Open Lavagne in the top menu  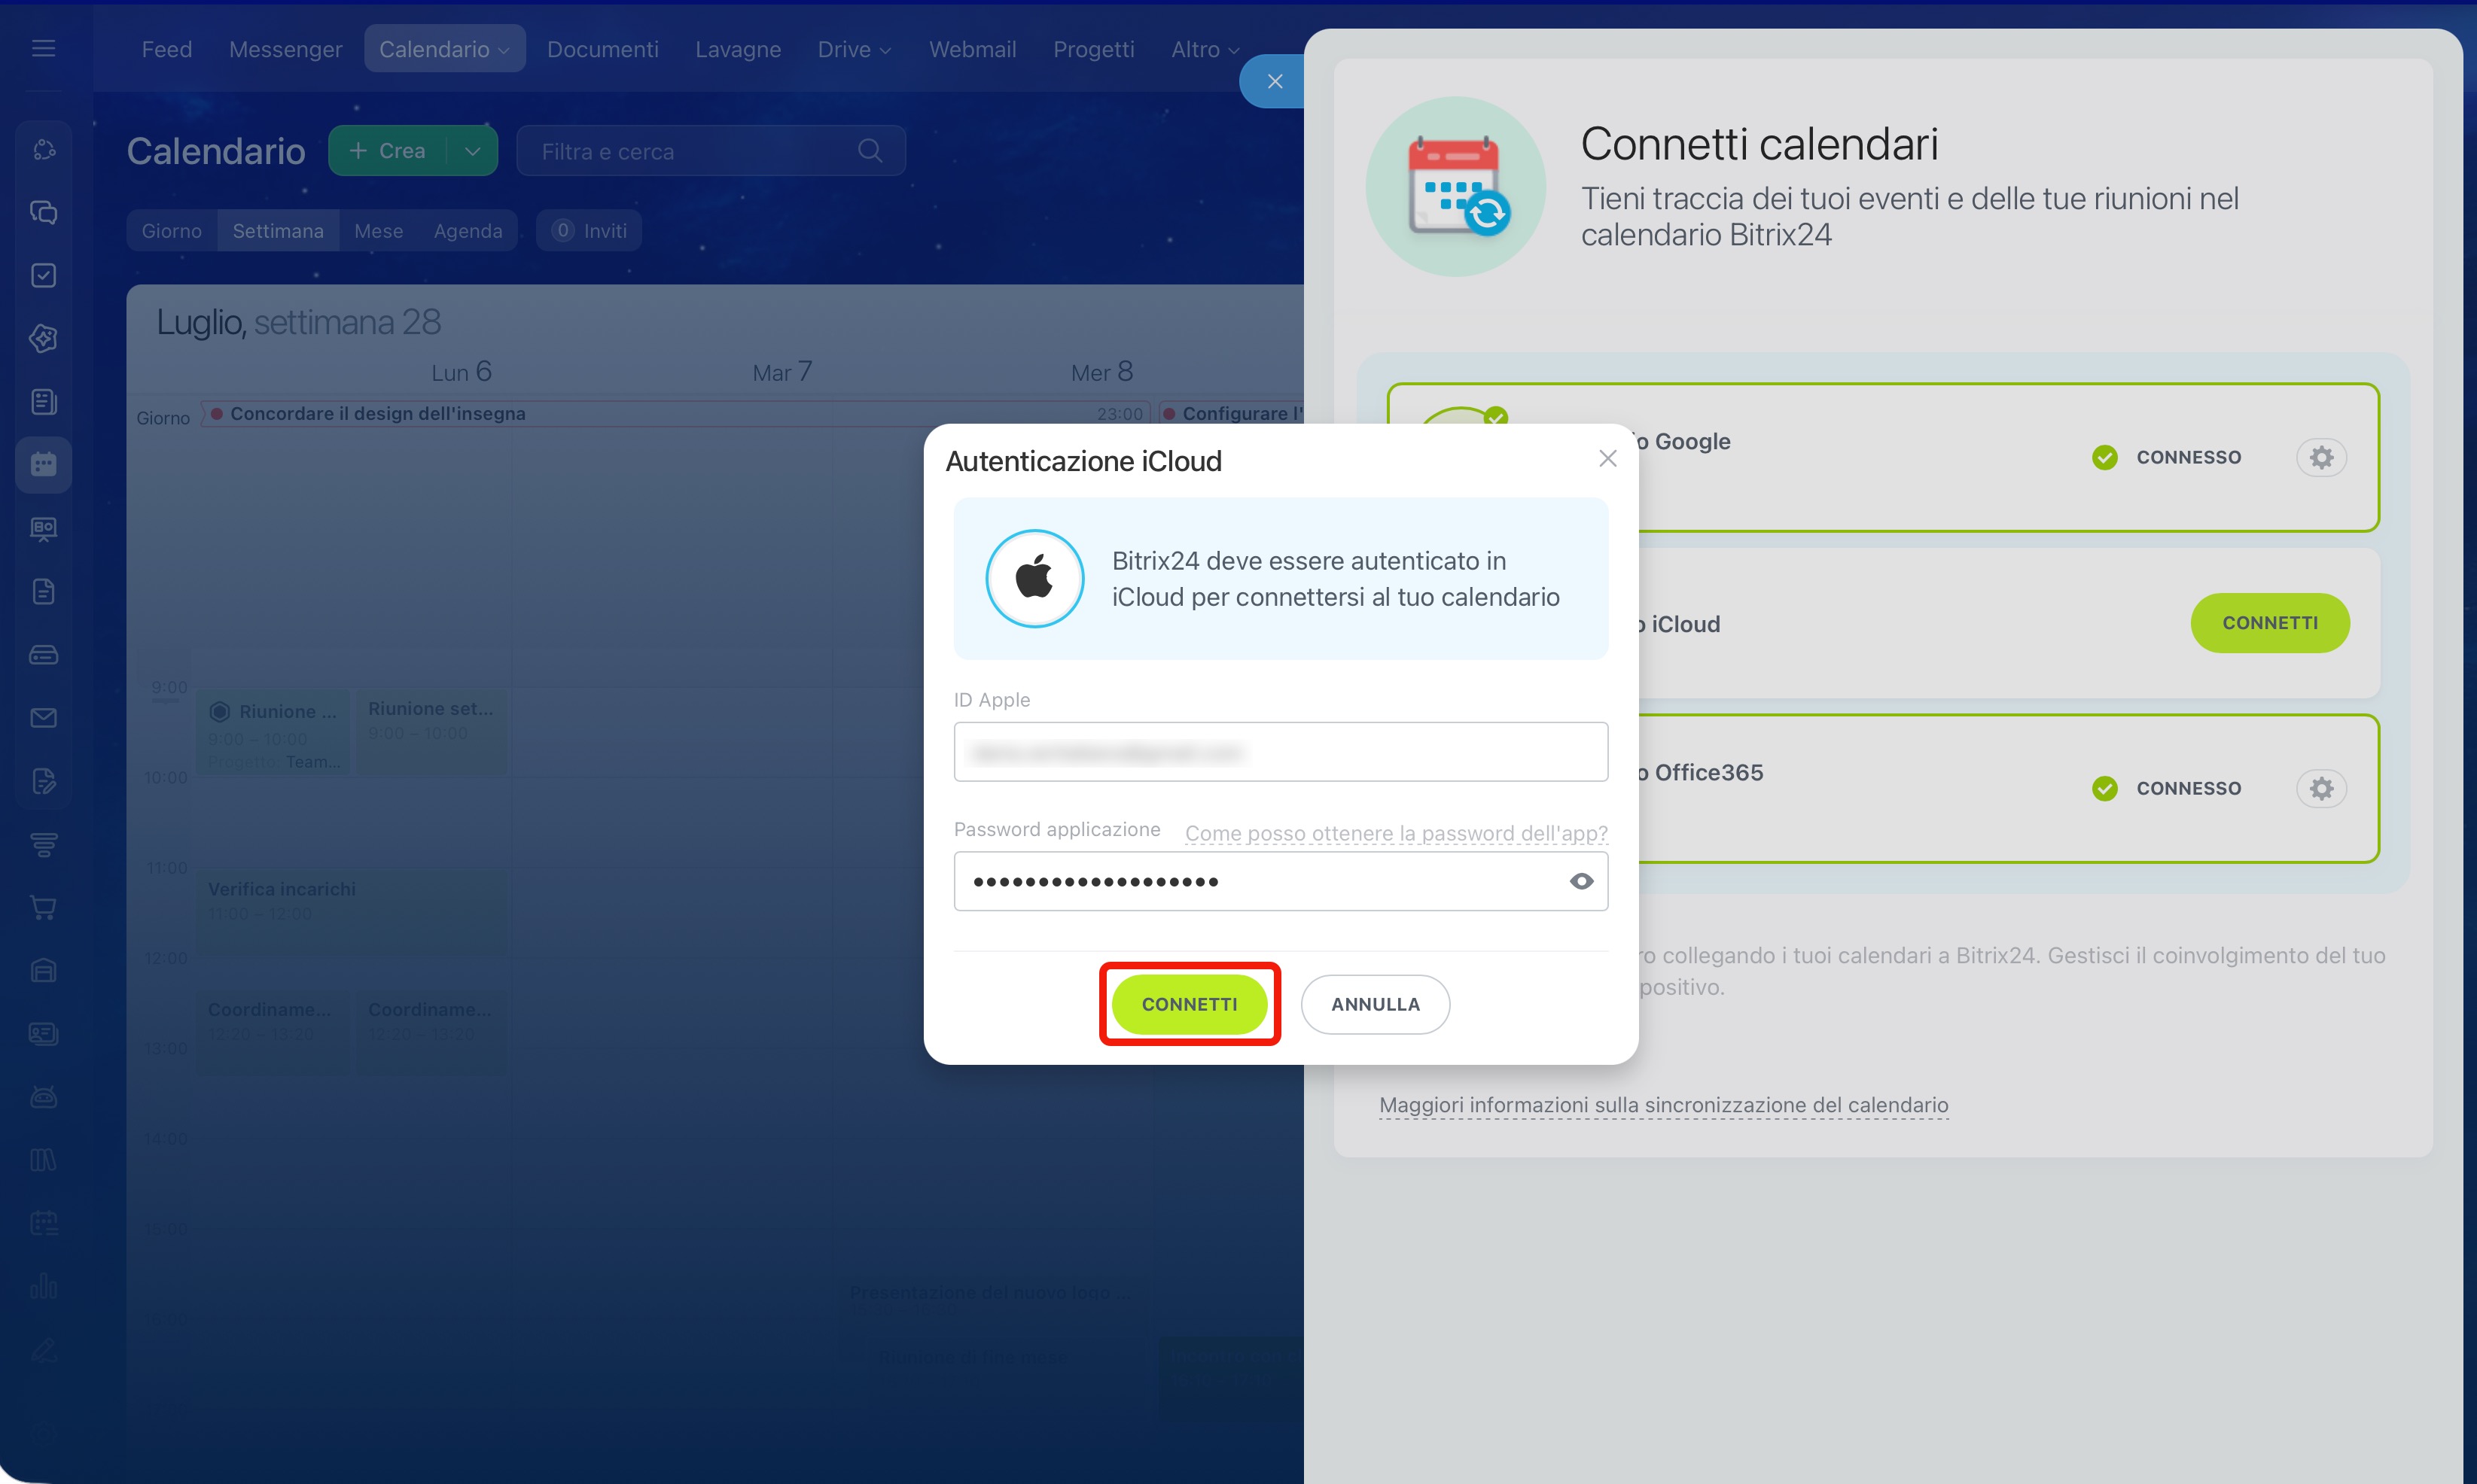[x=739, y=49]
